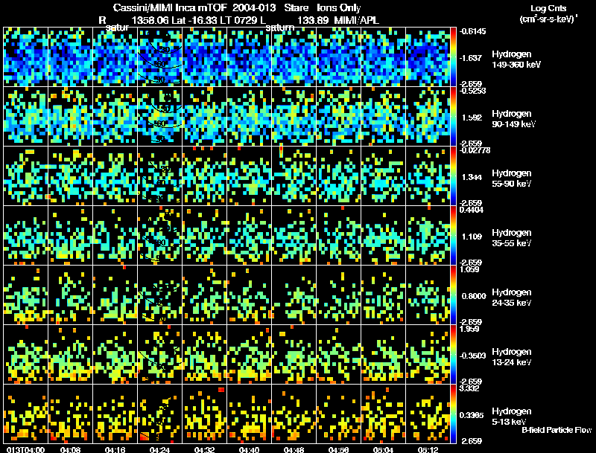The width and height of the screenshot is (596, 453).
Task: Click the color bar for Hydrogen 5-13 keV
Action: coord(453,414)
